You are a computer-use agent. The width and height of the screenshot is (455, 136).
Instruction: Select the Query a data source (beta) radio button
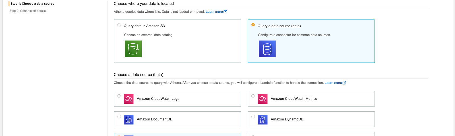253,25
